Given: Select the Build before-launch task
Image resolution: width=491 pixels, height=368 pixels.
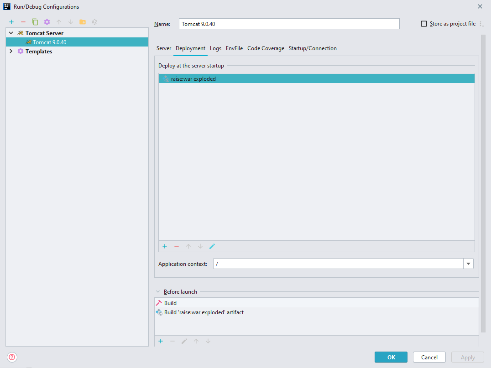Looking at the screenshot, I should click(317, 303).
